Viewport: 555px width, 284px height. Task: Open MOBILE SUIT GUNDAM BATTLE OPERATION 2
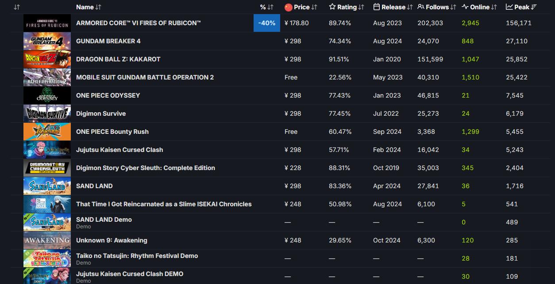(145, 77)
